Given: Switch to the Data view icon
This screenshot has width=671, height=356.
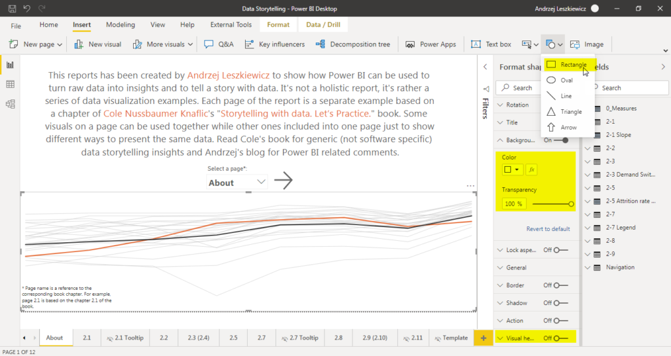Looking at the screenshot, I should click(10, 84).
